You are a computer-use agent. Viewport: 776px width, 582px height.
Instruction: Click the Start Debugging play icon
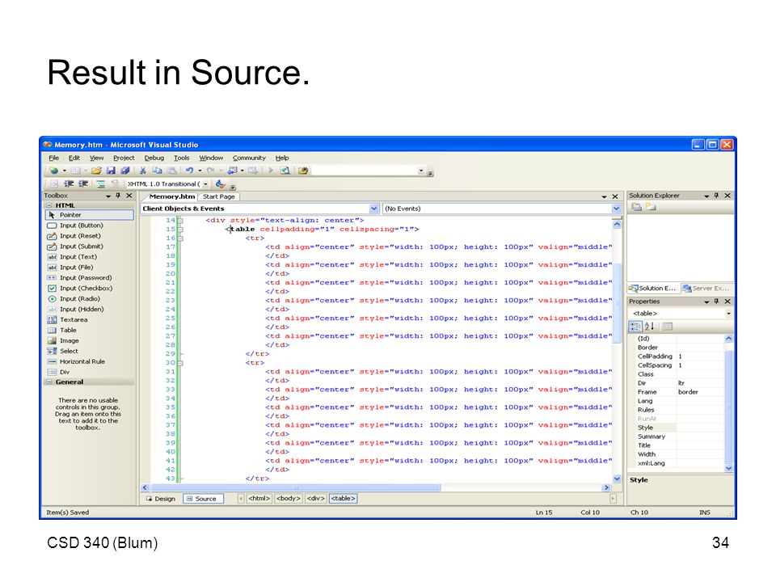271,171
